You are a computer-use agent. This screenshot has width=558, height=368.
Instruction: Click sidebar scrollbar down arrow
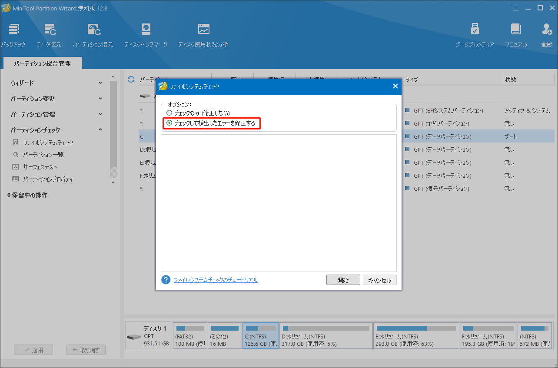click(x=113, y=182)
